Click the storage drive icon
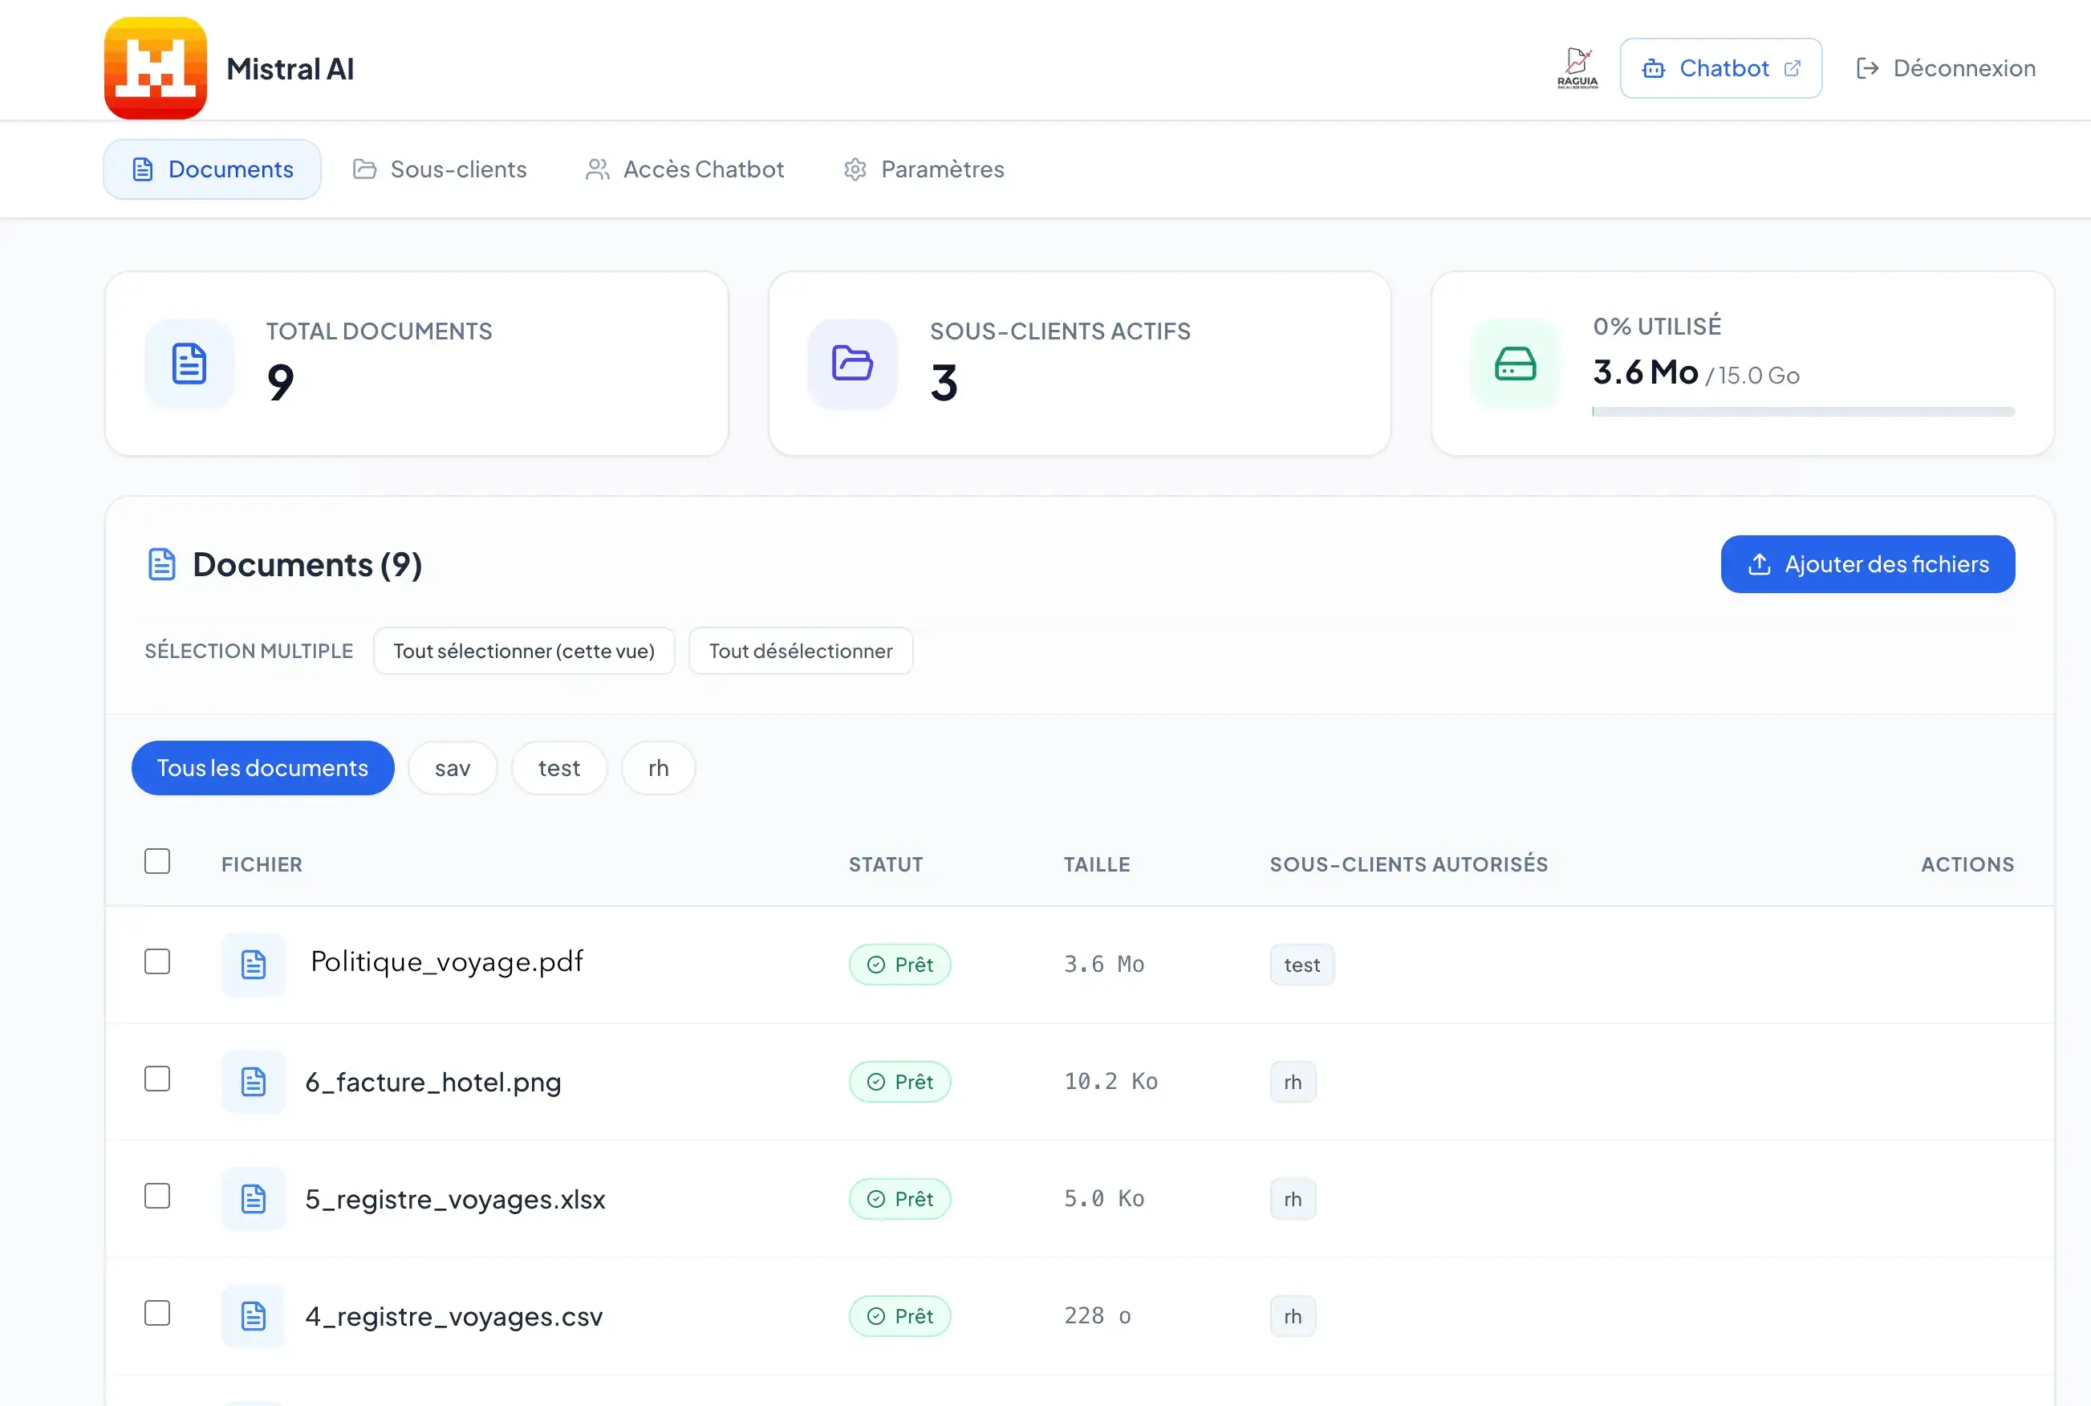 1516,364
